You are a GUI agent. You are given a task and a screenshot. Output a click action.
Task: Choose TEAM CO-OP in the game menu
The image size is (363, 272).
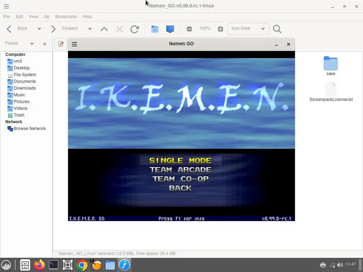pos(180,179)
